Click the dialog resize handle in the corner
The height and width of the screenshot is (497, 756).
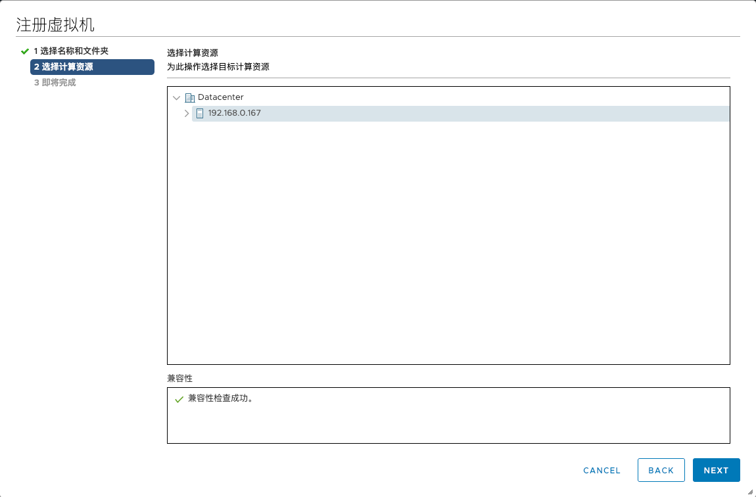pyautogui.click(x=749, y=491)
